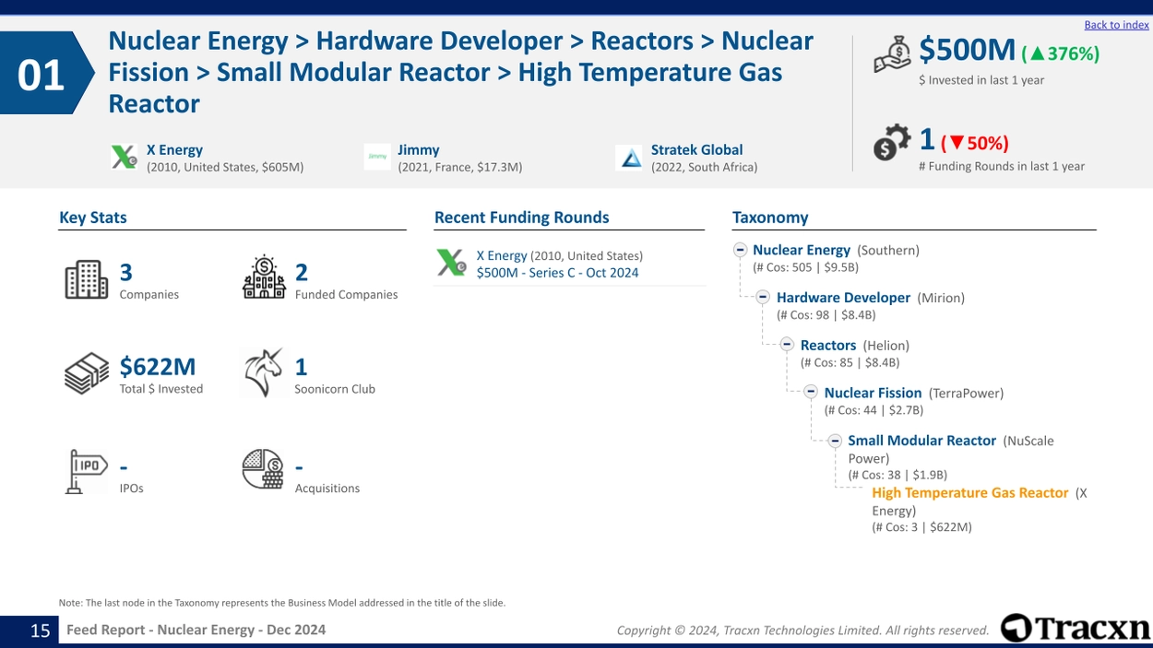The image size is (1153, 648).
Task: Click the Soonicorn Club unicorn icon
Action: point(264,372)
